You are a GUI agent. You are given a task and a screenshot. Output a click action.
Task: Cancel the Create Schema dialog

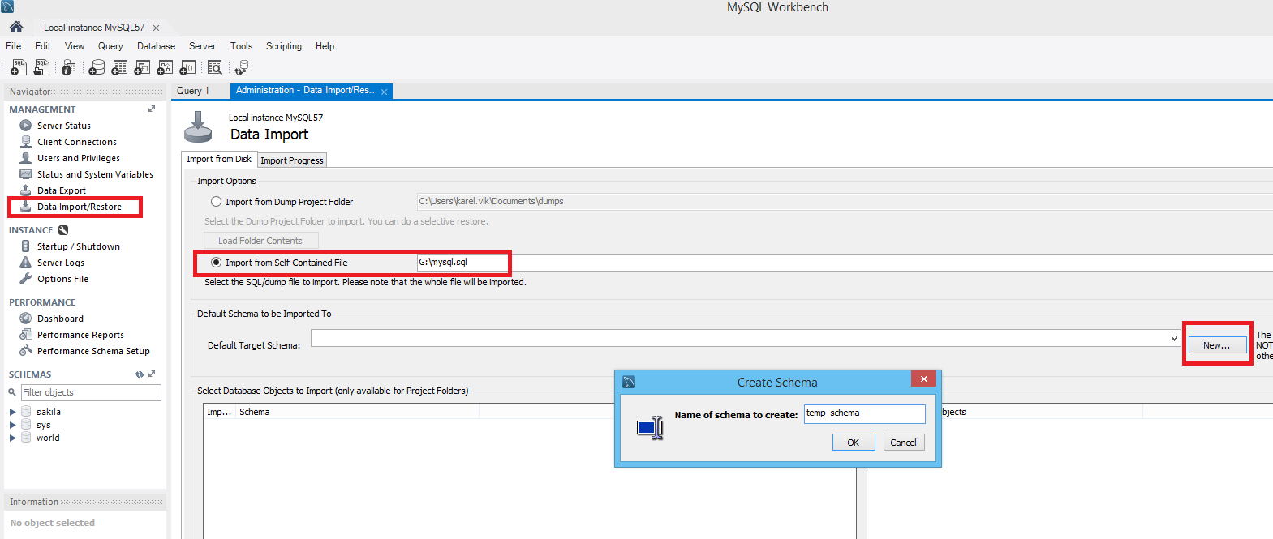(903, 443)
